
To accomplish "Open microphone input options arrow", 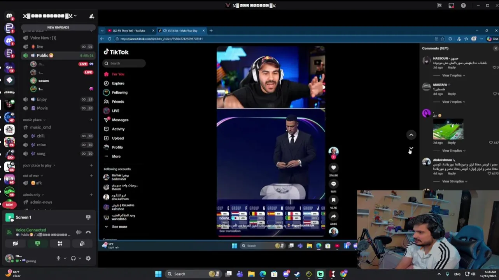I will pyautogui.click(x=65, y=258).
